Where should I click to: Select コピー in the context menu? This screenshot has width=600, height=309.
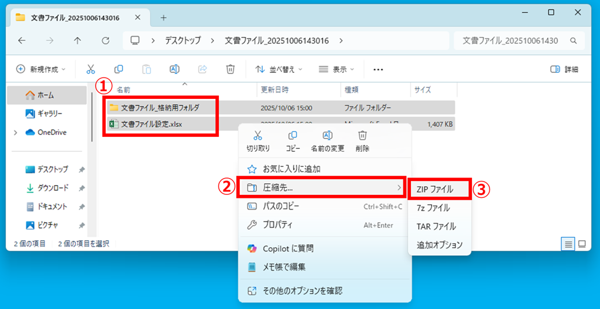(x=293, y=141)
